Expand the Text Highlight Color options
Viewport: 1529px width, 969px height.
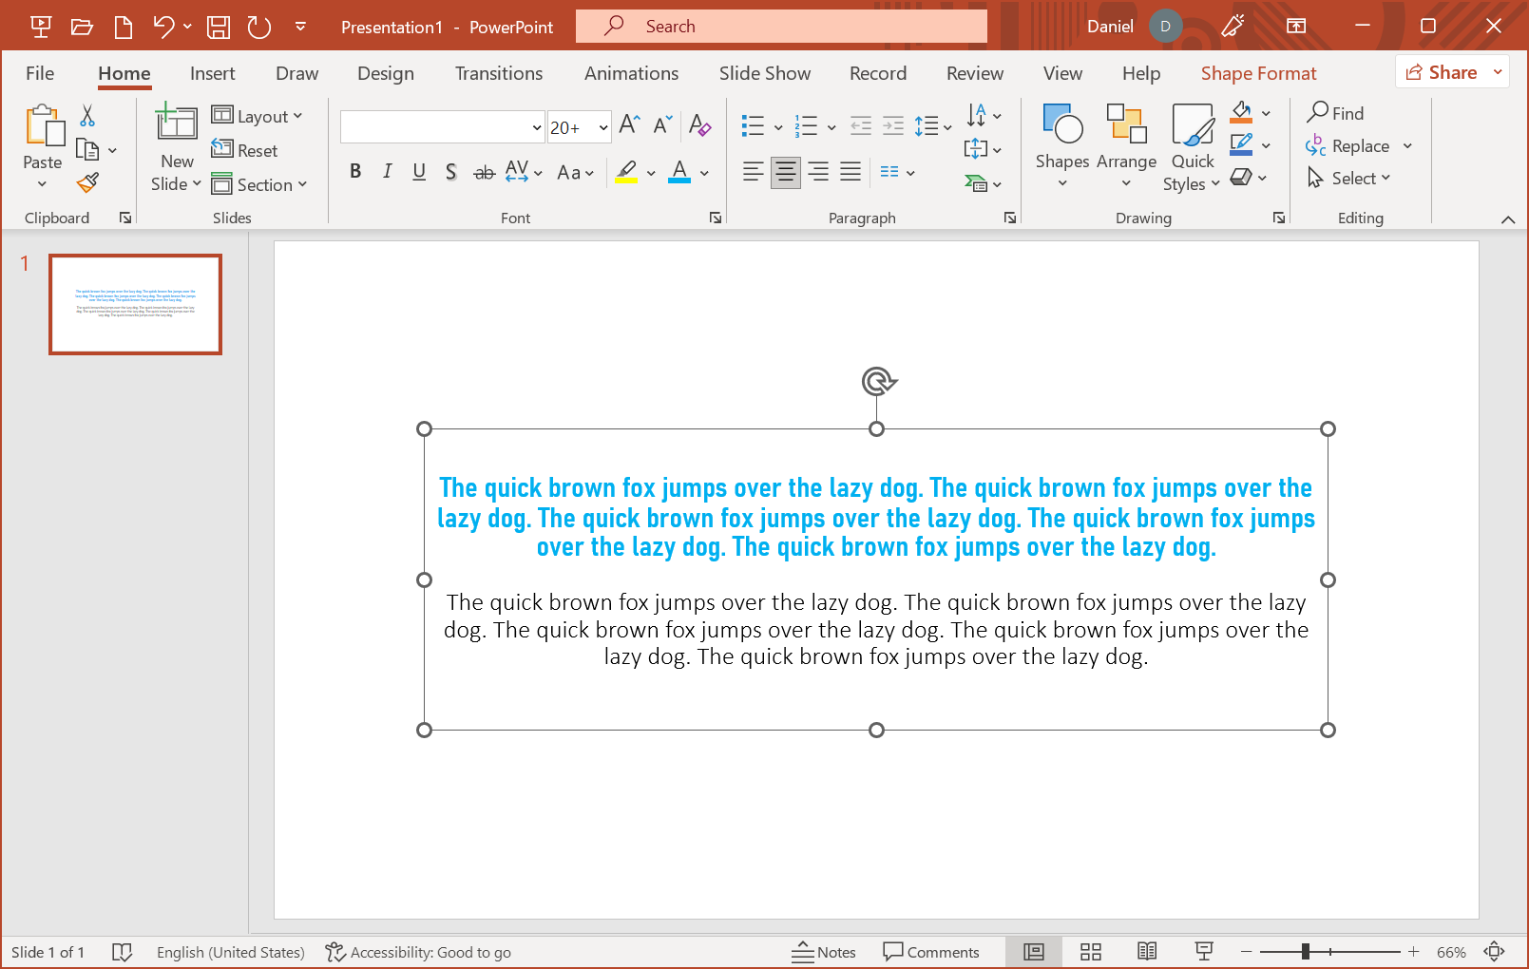(650, 172)
